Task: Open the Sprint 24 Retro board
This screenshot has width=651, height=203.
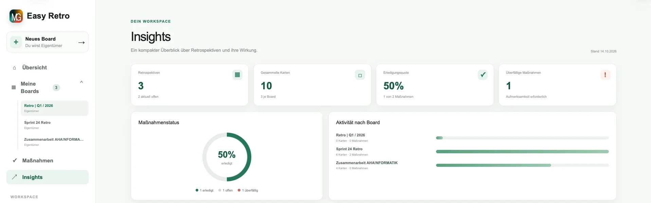Action: [x=54, y=125]
